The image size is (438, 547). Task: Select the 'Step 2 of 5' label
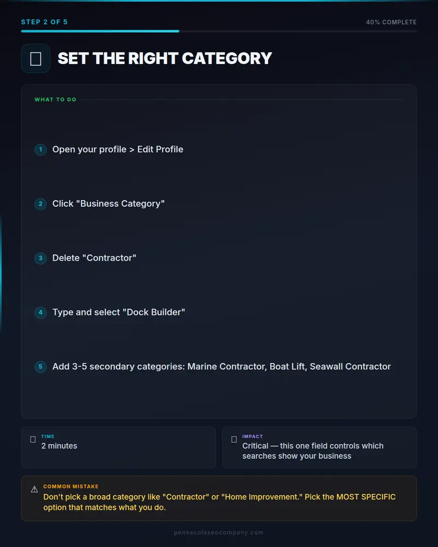[44, 22]
